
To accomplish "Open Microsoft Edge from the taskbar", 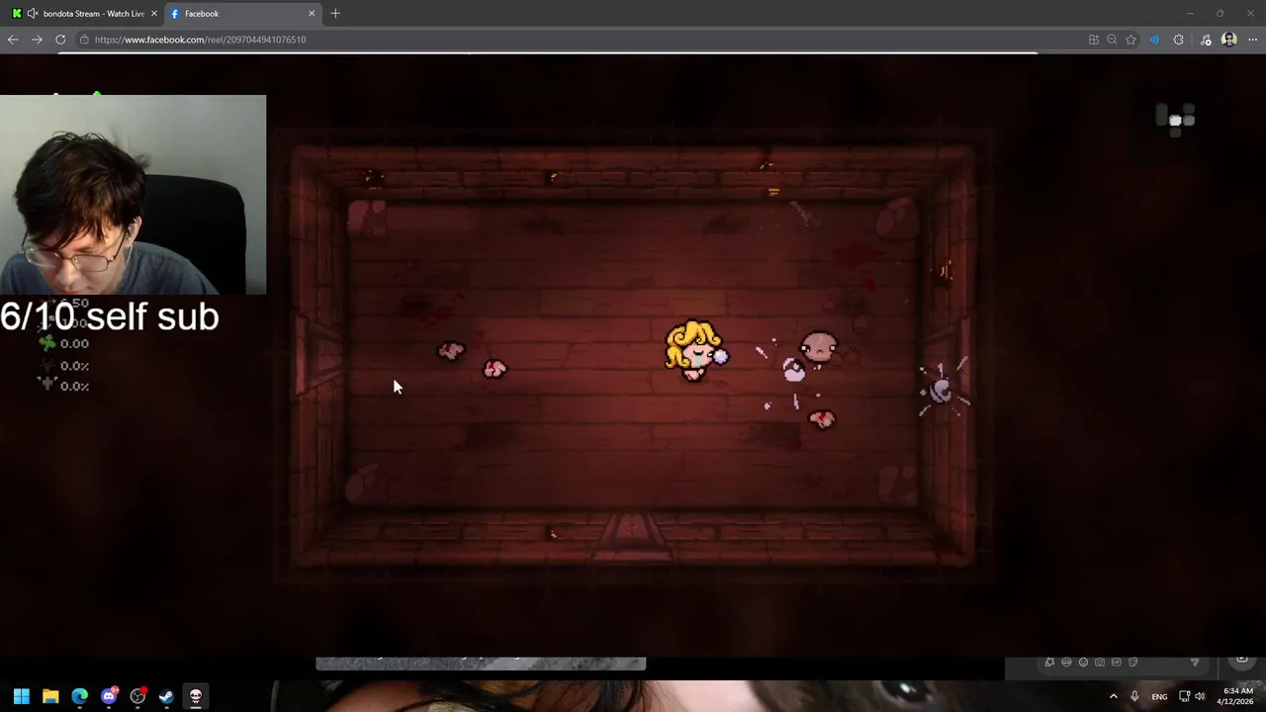I will 80,696.
